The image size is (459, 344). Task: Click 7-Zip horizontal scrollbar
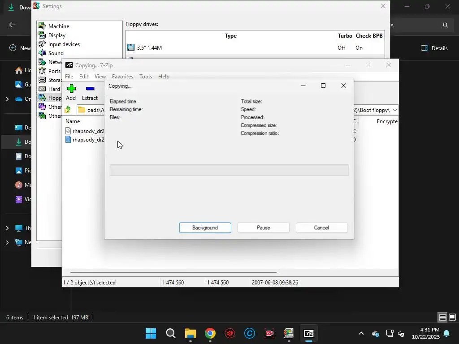coord(173,272)
